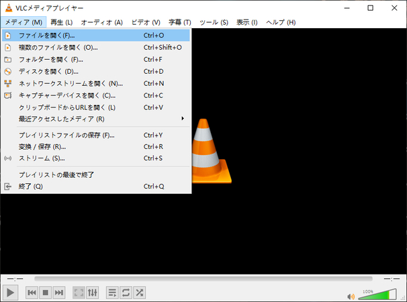Open 表示 (I) menu
407x302 pixels.
point(247,22)
